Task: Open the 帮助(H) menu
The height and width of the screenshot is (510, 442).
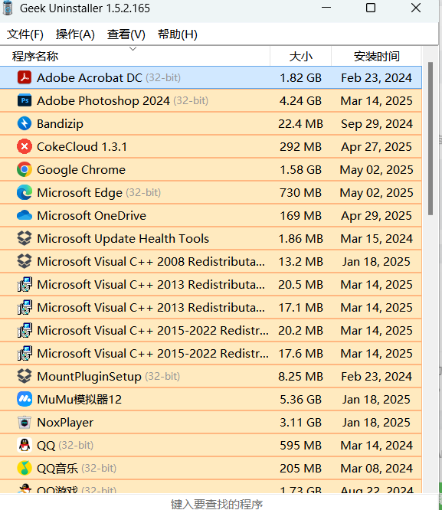Action: pyautogui.click(x=178, y=34)
